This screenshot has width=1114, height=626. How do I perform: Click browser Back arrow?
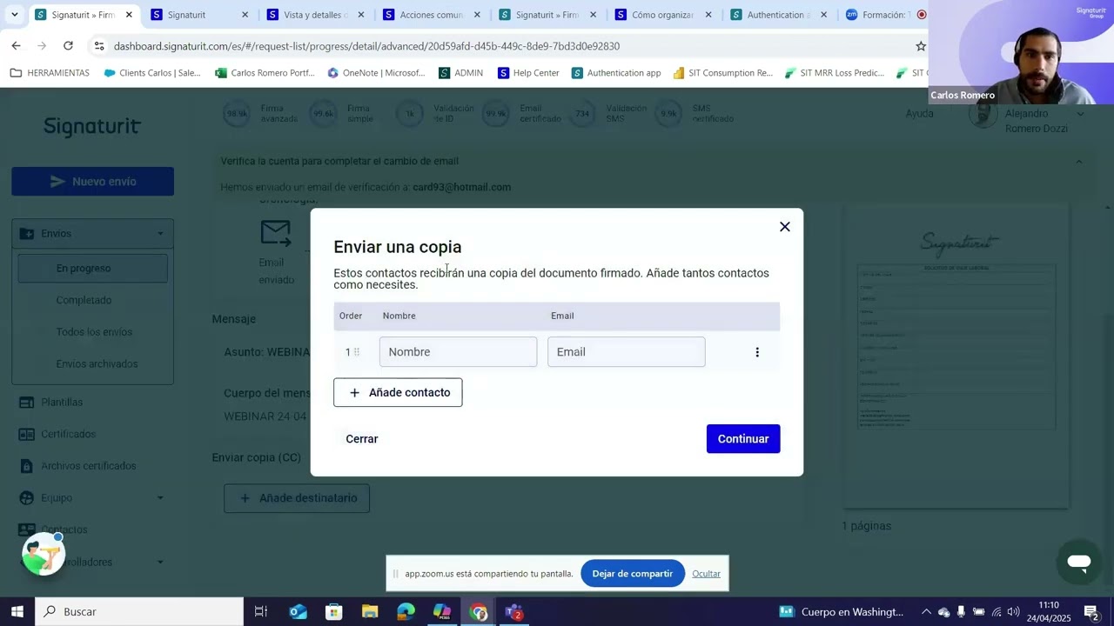pos(16,45)
